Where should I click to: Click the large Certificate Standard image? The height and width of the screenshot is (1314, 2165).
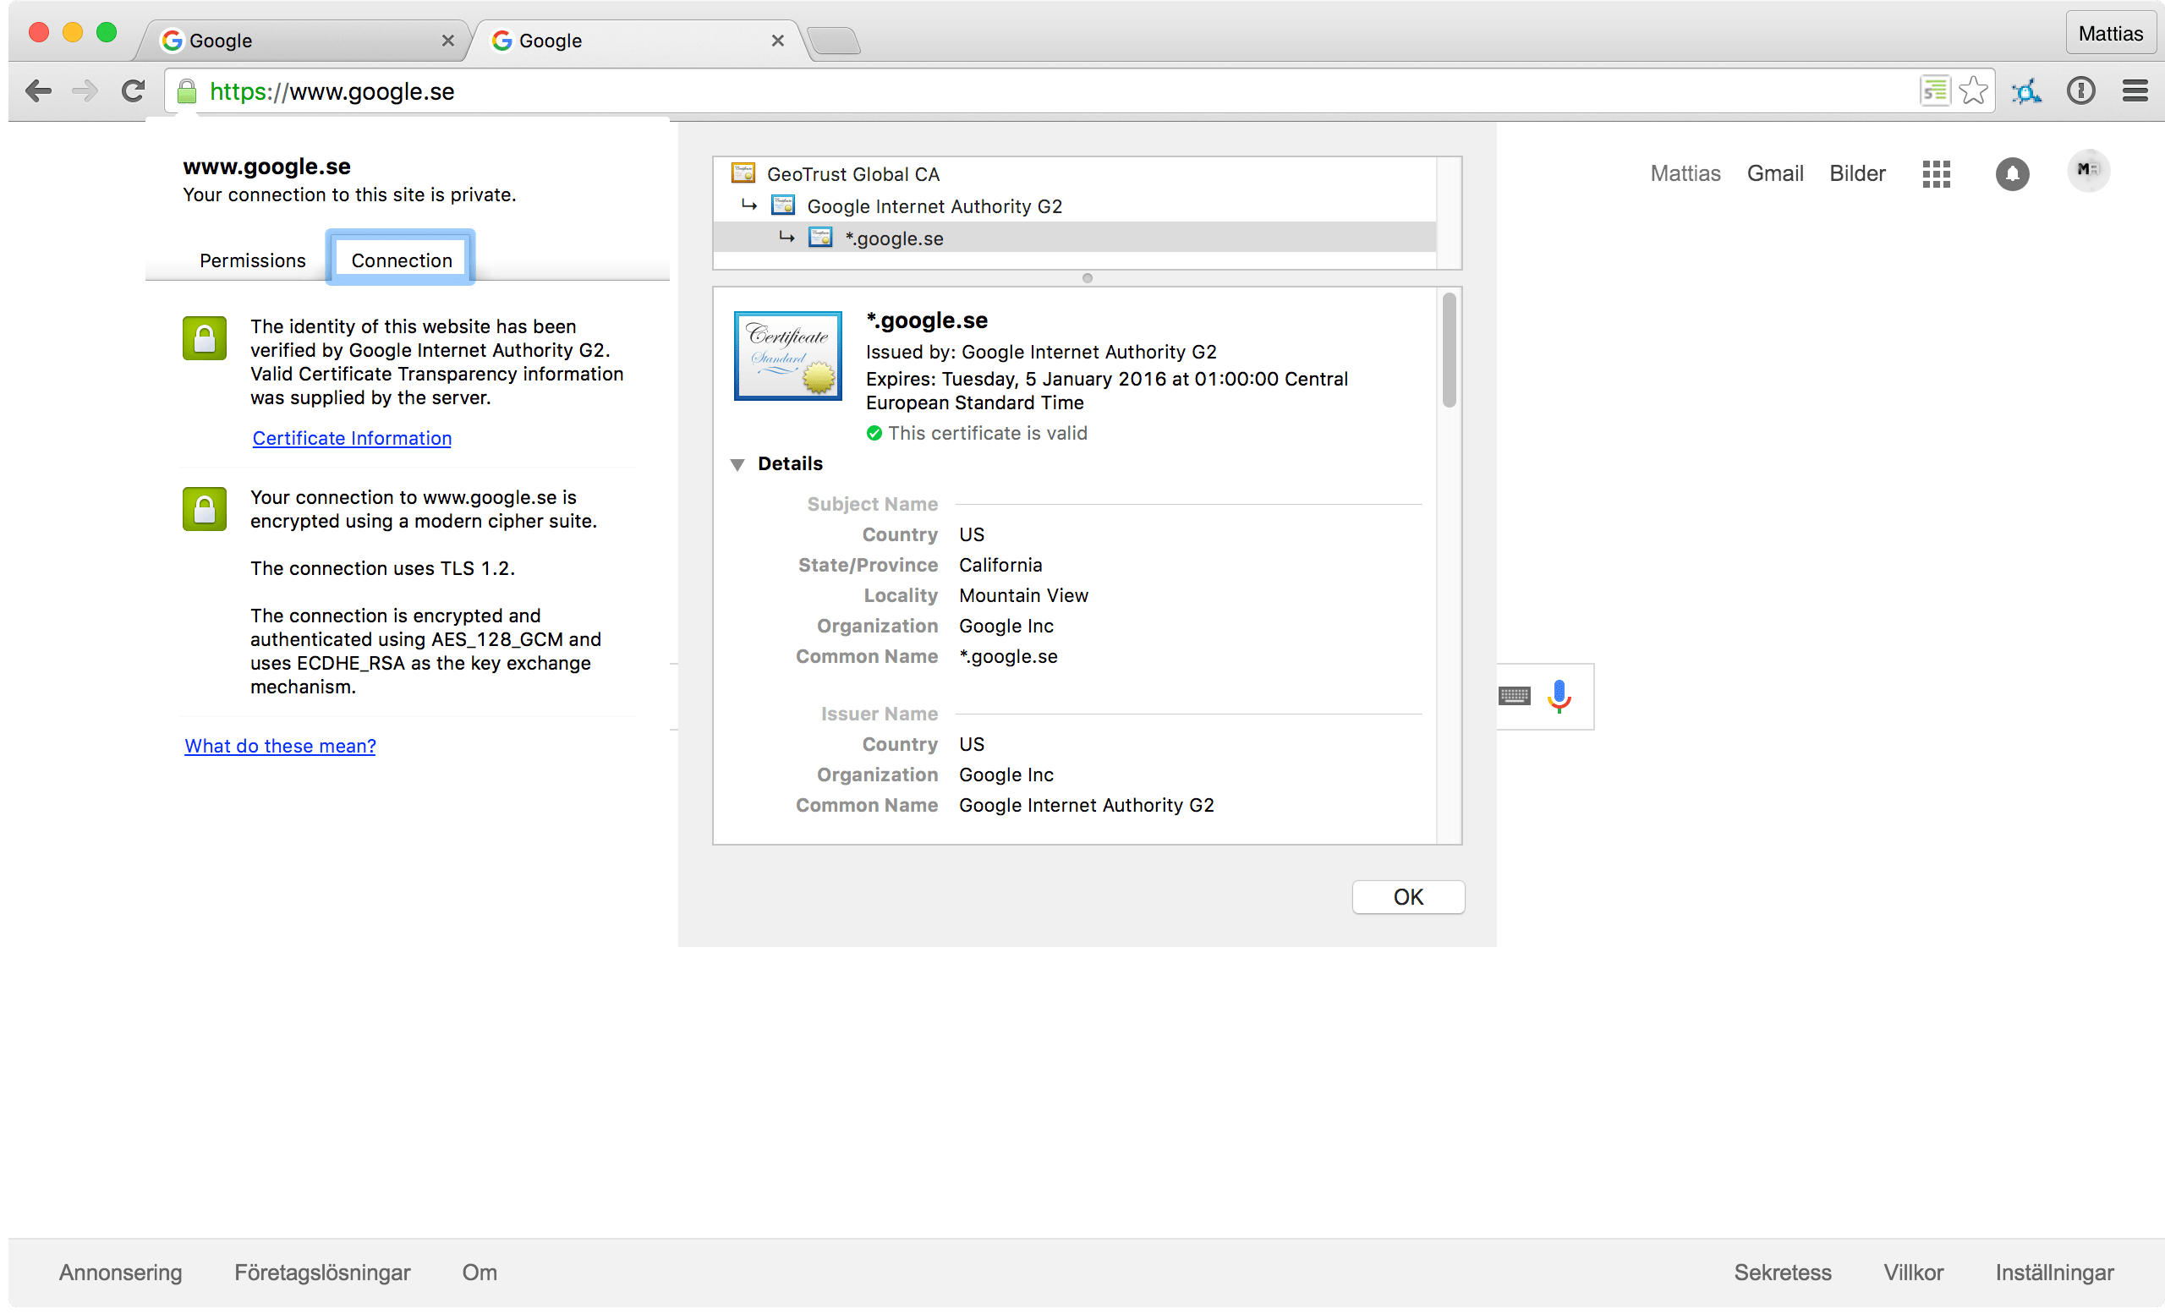(788, 356)
